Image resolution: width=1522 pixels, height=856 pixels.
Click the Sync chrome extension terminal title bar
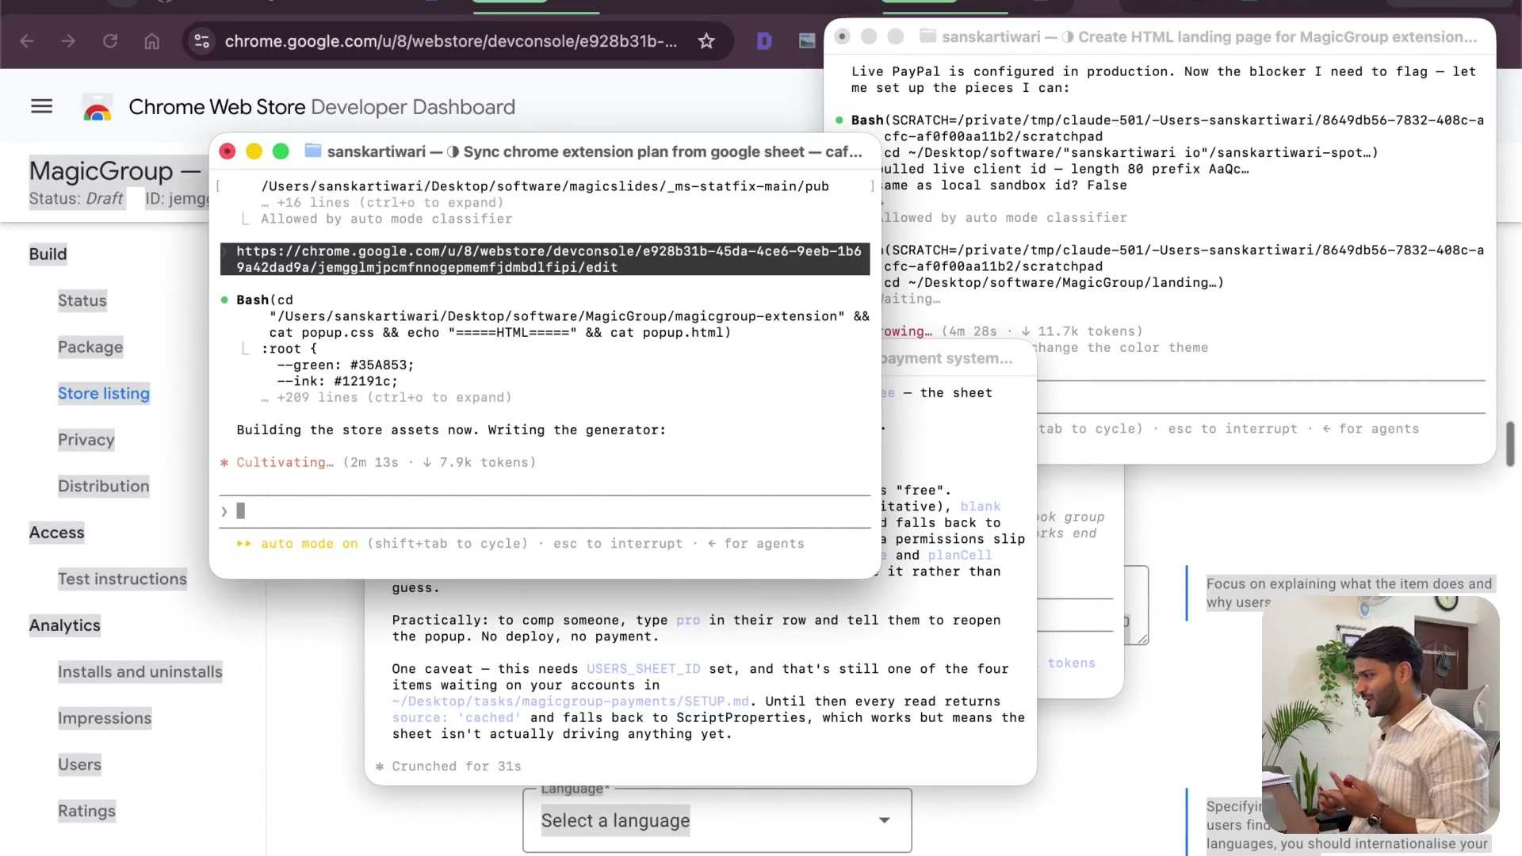click(545, 151)
